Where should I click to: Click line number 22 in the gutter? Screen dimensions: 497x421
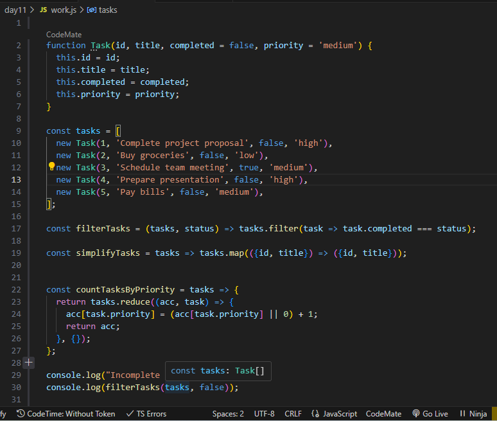click(16, 290)
